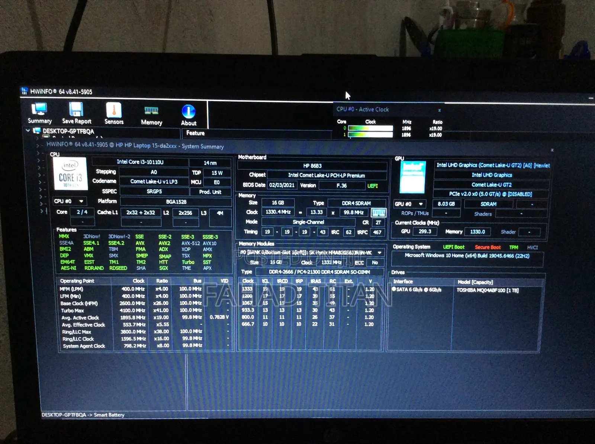
Task: Click the System Agent Clock row
Action: 144,346
